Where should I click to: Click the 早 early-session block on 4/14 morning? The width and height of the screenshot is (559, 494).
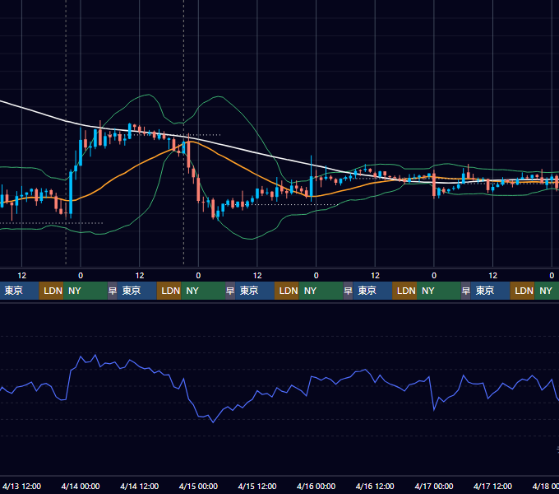pos(113,291)
